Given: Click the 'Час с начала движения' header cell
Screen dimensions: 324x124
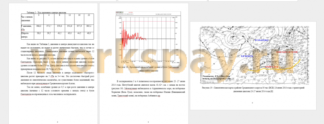Looking at the screenshot, I should [27, 18].
